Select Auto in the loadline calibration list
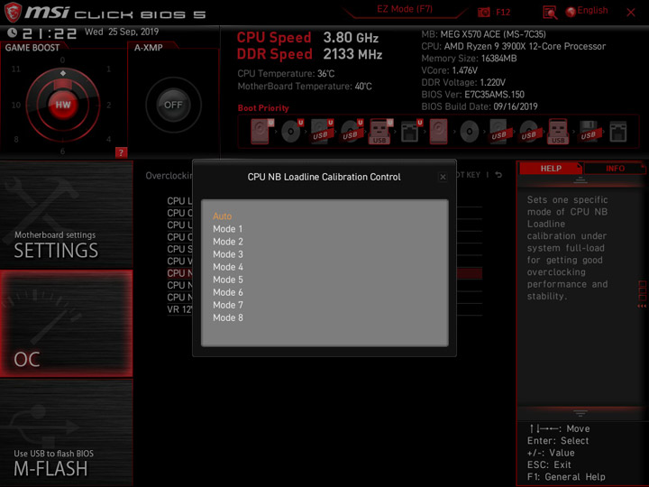The height and width of the screenshot is (487, 649). 223,216
